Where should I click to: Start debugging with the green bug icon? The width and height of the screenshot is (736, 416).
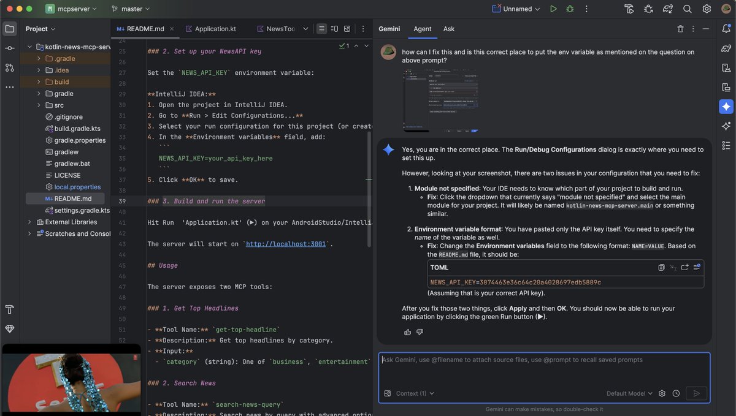[570, 9]
